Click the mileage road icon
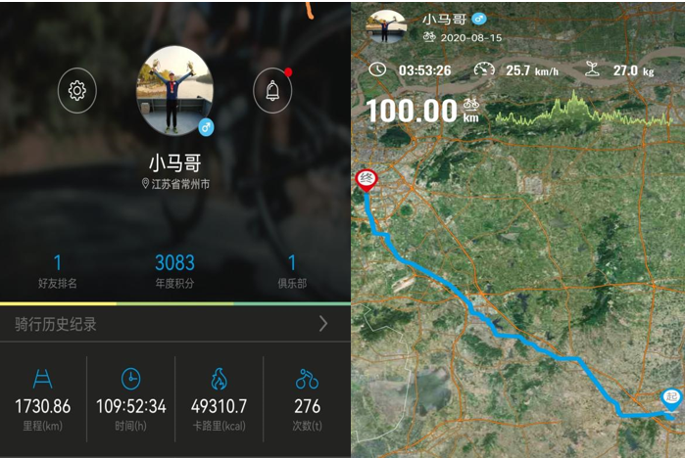 [43, 379]
